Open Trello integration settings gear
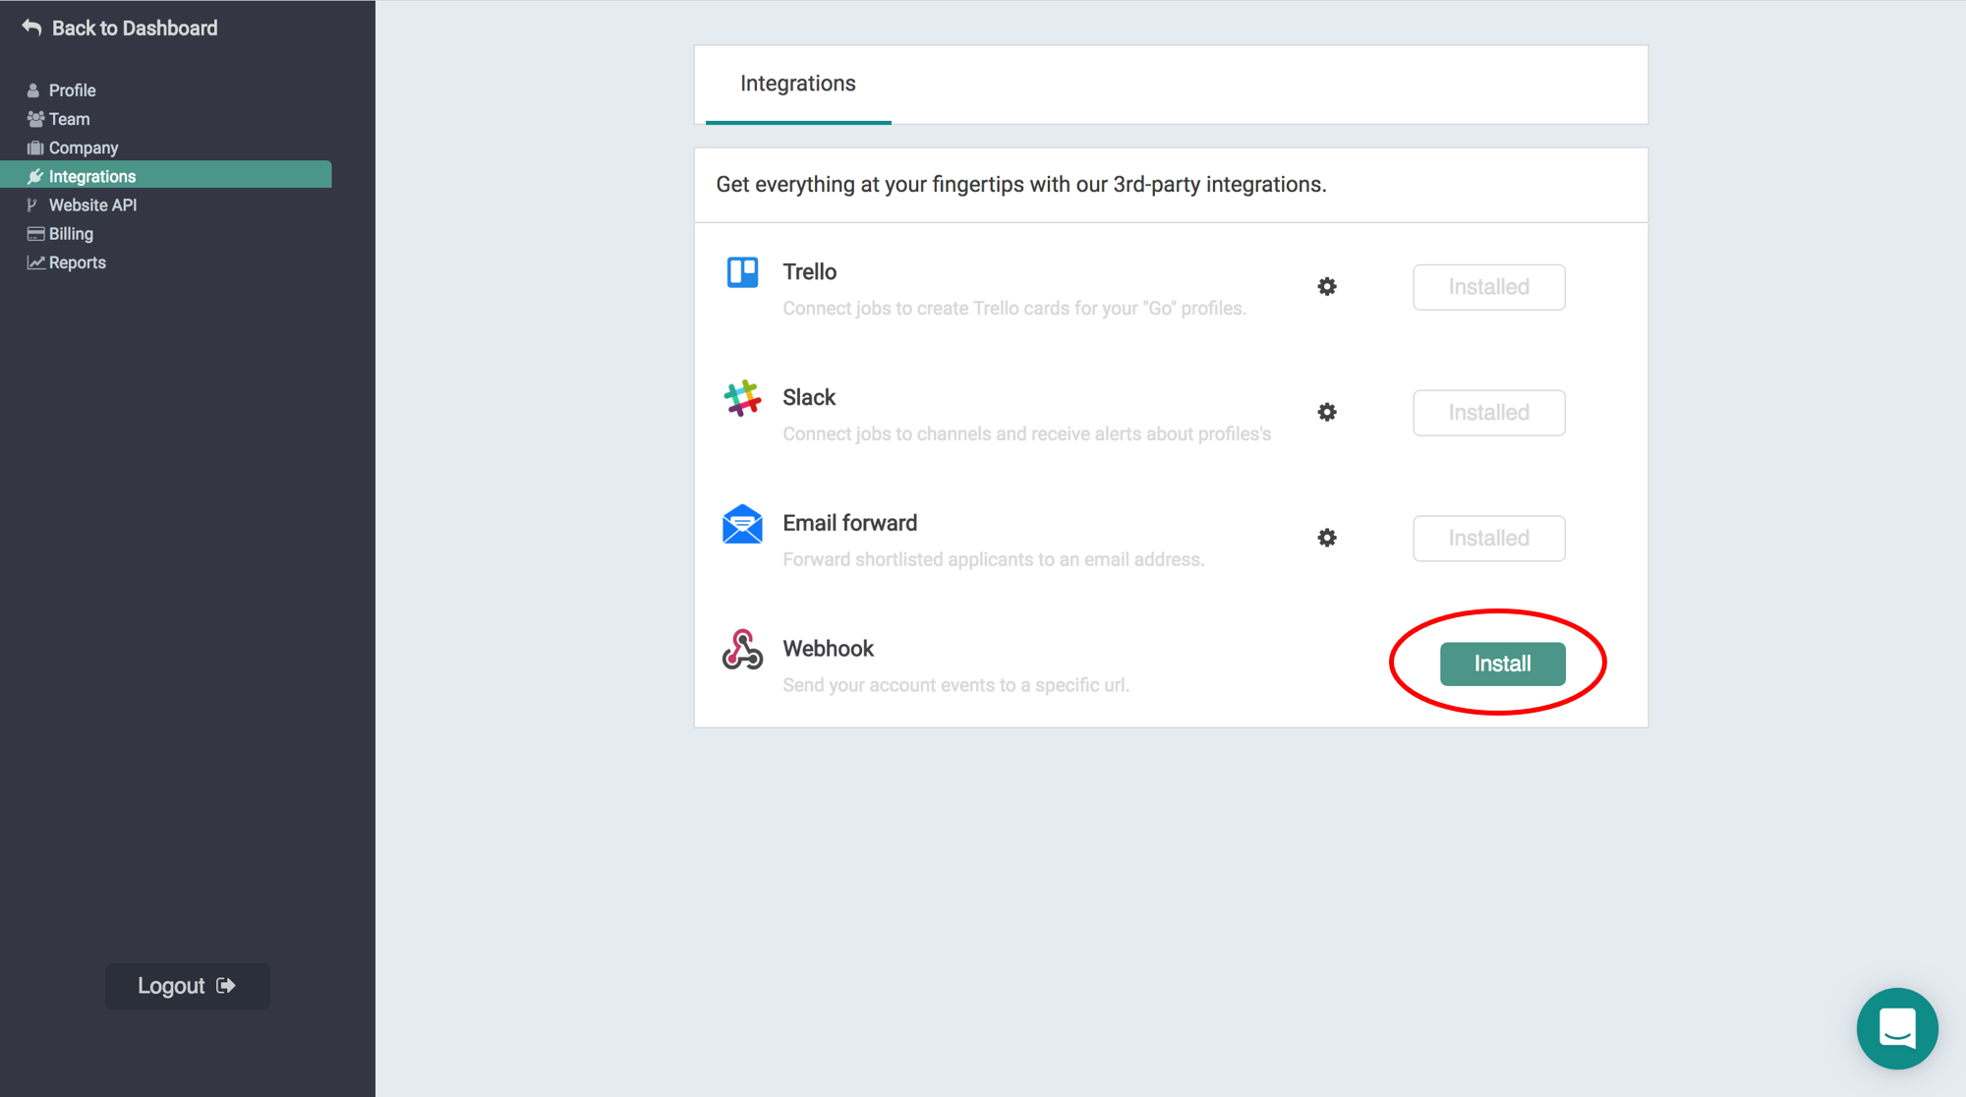This screenshot has width=1966, height=1097. coord(1327,287)
